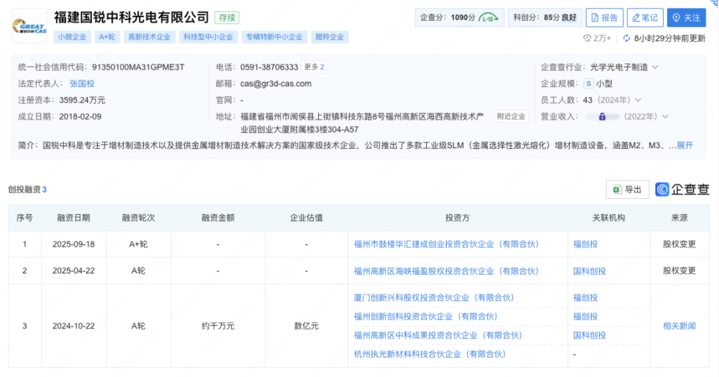Click the 小型 scale S badge

[588, 84]
